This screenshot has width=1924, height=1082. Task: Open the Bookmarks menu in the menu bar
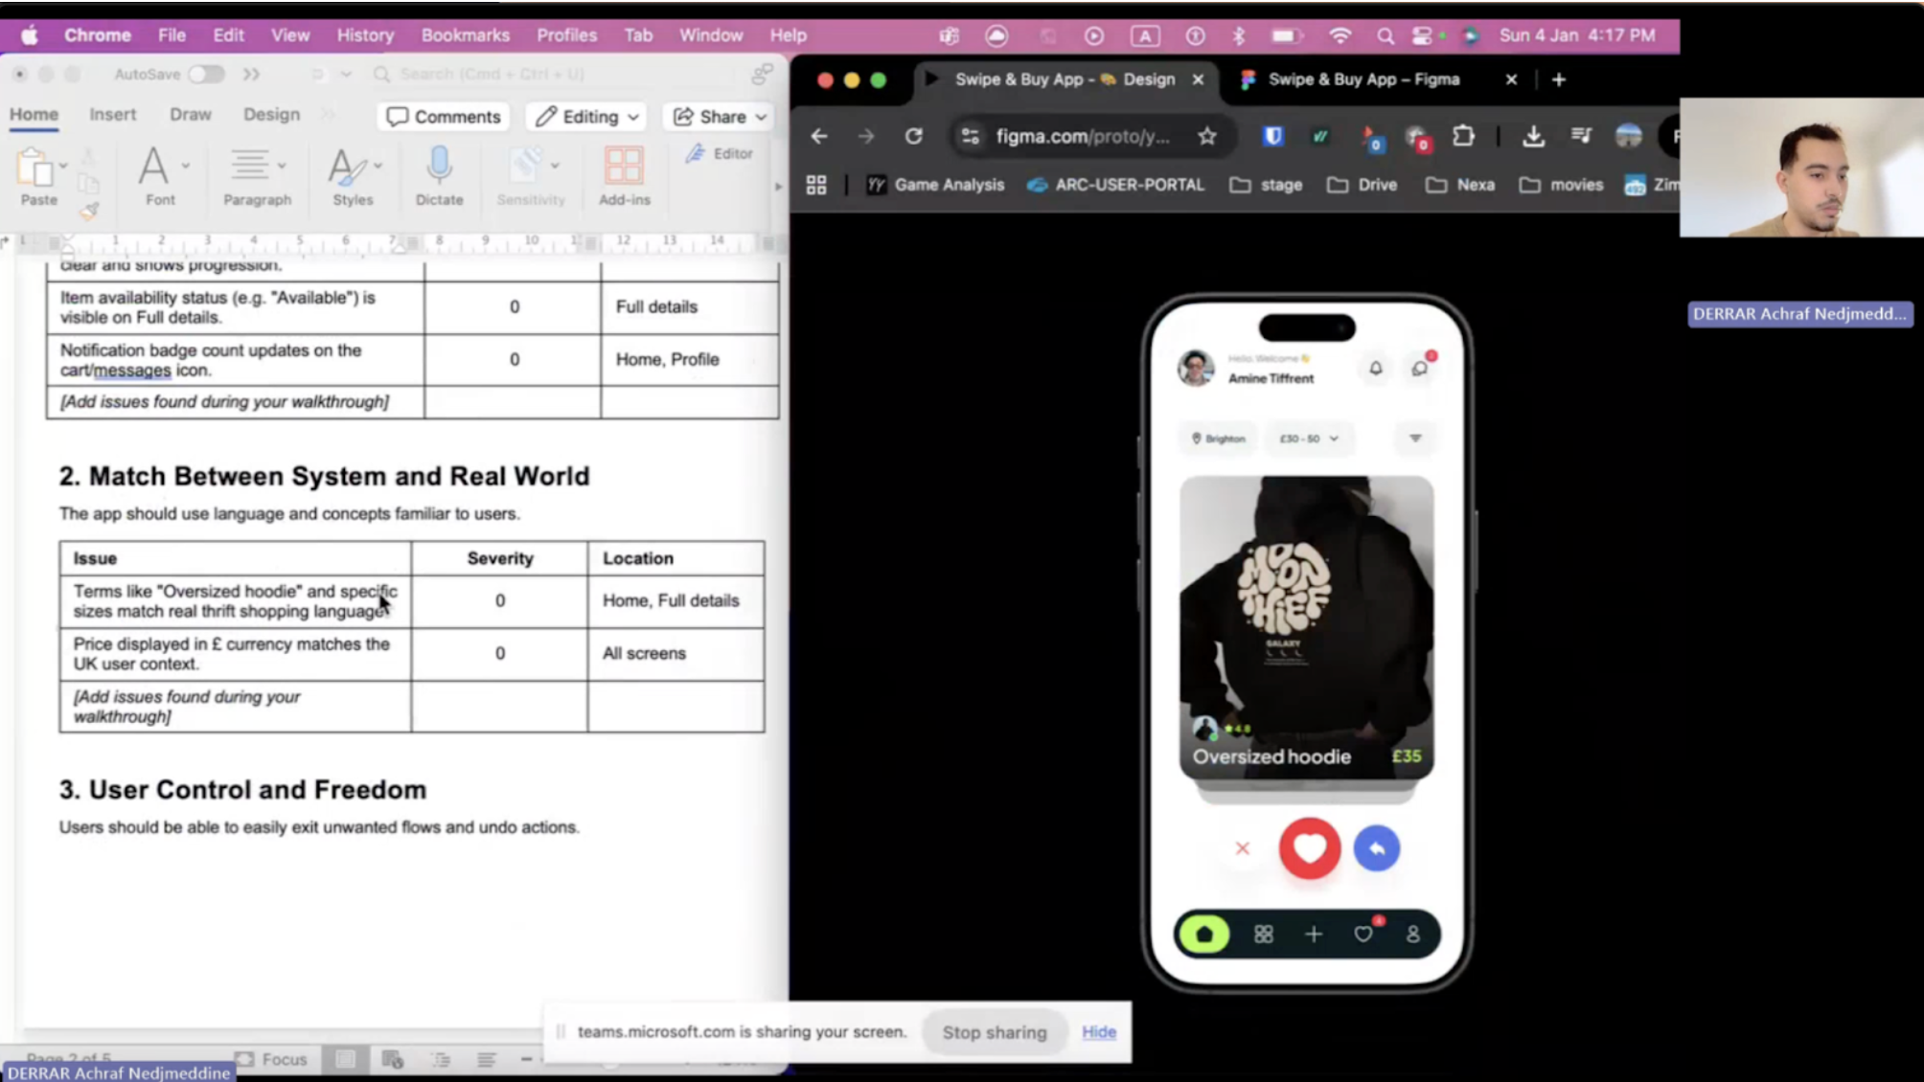tap(465, 35)
